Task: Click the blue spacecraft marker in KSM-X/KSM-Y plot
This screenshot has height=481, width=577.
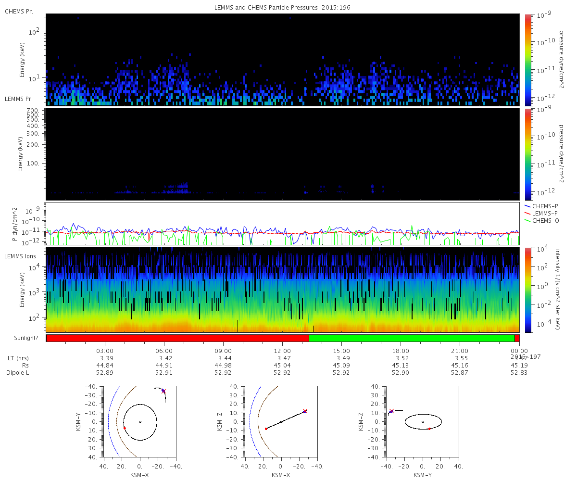Action: [x=163, y=391]
